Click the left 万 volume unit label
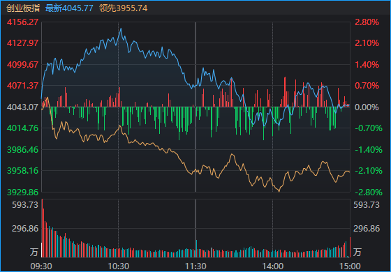 coord(34,252)
